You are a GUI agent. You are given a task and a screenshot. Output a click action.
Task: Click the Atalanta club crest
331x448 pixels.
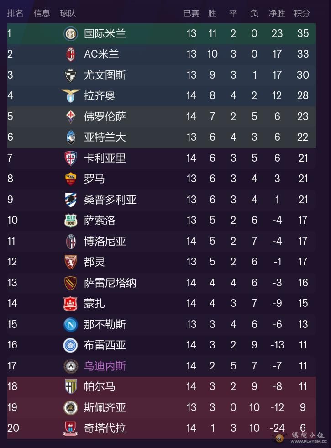[70, 137]
